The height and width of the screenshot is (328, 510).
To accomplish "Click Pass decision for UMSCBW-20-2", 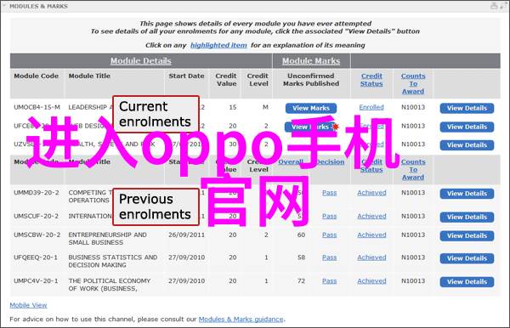I will pos(330,235).
